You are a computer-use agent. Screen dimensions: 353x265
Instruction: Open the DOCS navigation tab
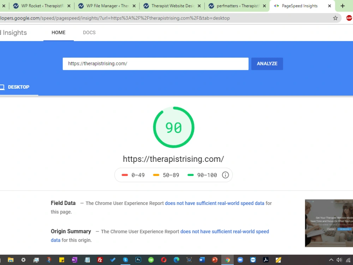(x=89, y=33)
